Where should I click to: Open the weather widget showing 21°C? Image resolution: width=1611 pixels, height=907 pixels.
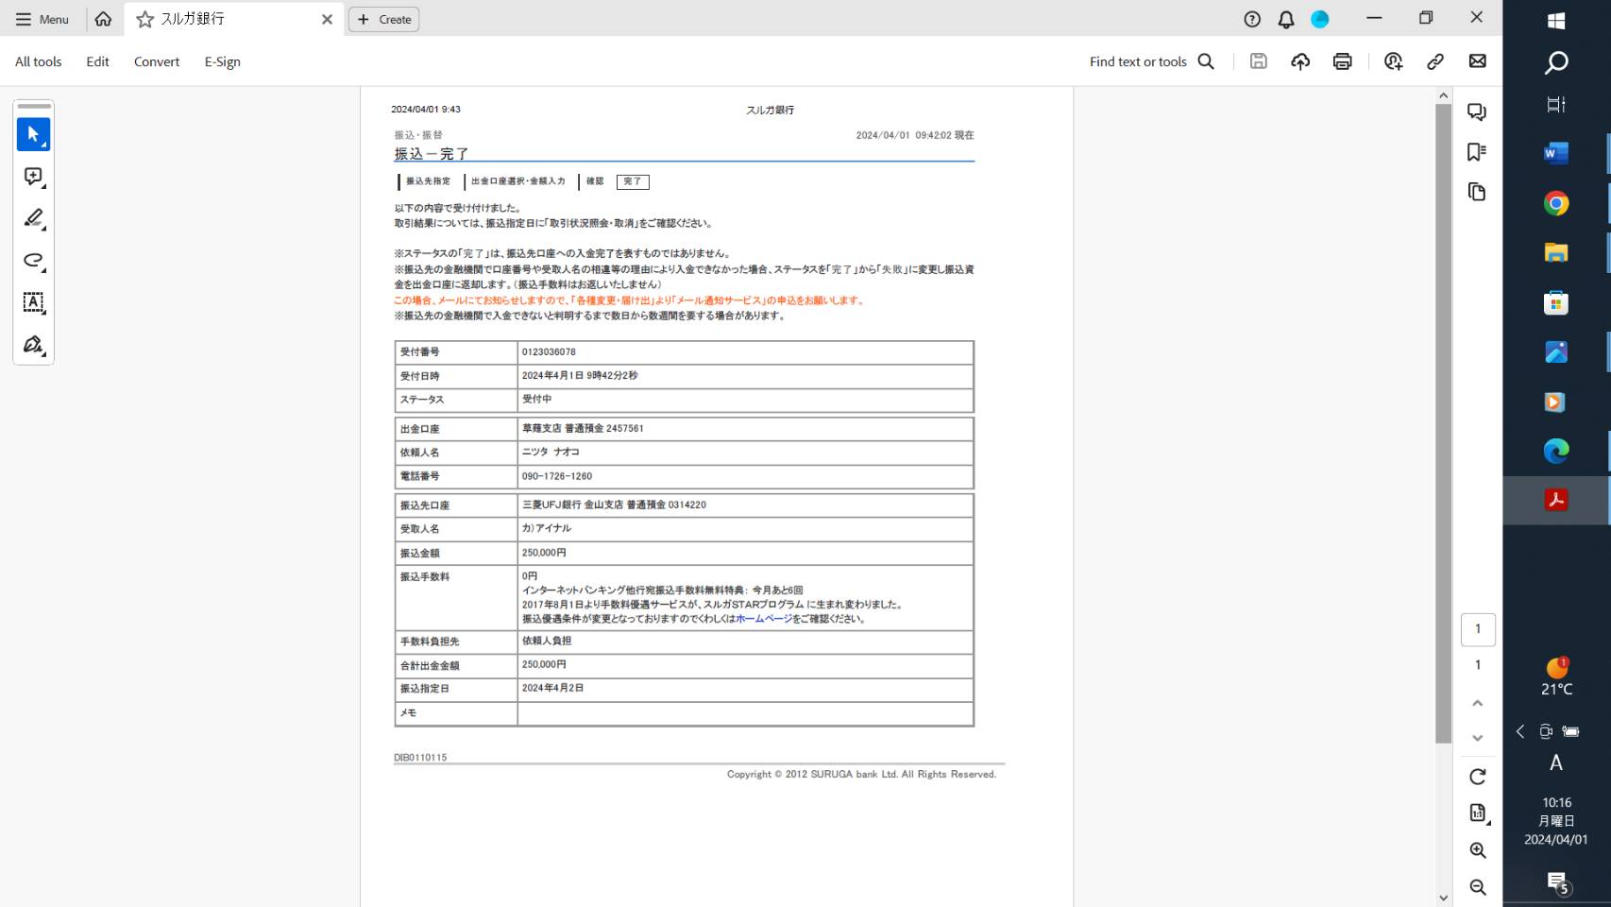coord(1556,677)
